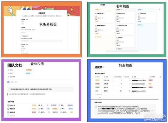Select first radio option under form's last question

[x=22, y=47]
